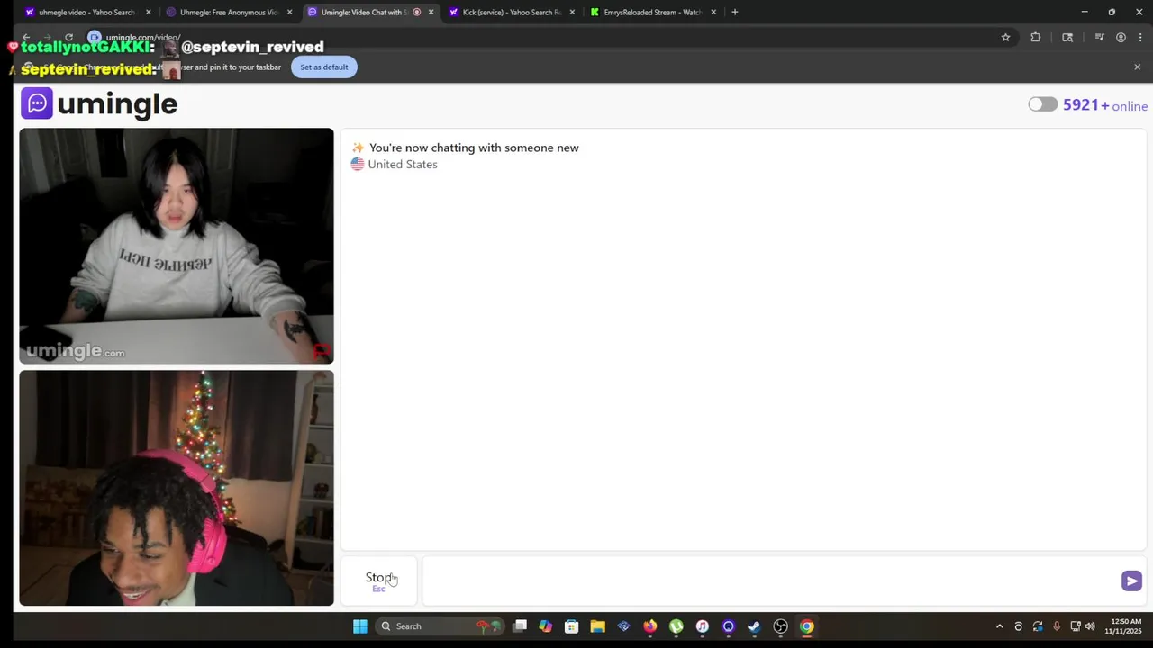Click the 'United States' country label
Viewport: 1153px width, 648px height.
coord(403,165)
